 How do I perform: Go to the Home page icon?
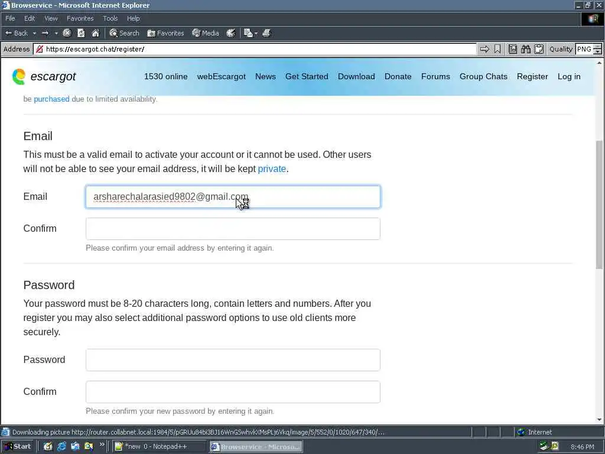(95, 33)
